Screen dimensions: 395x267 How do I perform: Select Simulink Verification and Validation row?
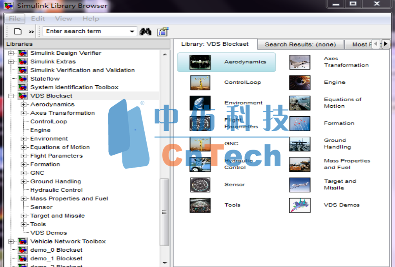point(82,70)
